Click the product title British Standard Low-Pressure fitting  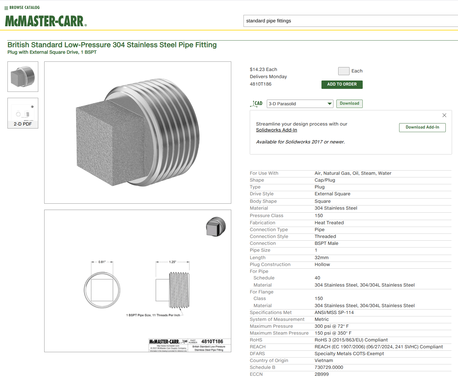coord(112,45)
